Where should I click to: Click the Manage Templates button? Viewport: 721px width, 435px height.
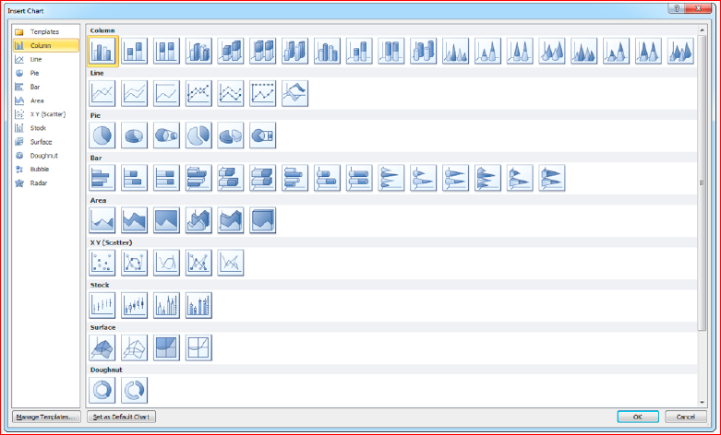click(x=46, y=417)
